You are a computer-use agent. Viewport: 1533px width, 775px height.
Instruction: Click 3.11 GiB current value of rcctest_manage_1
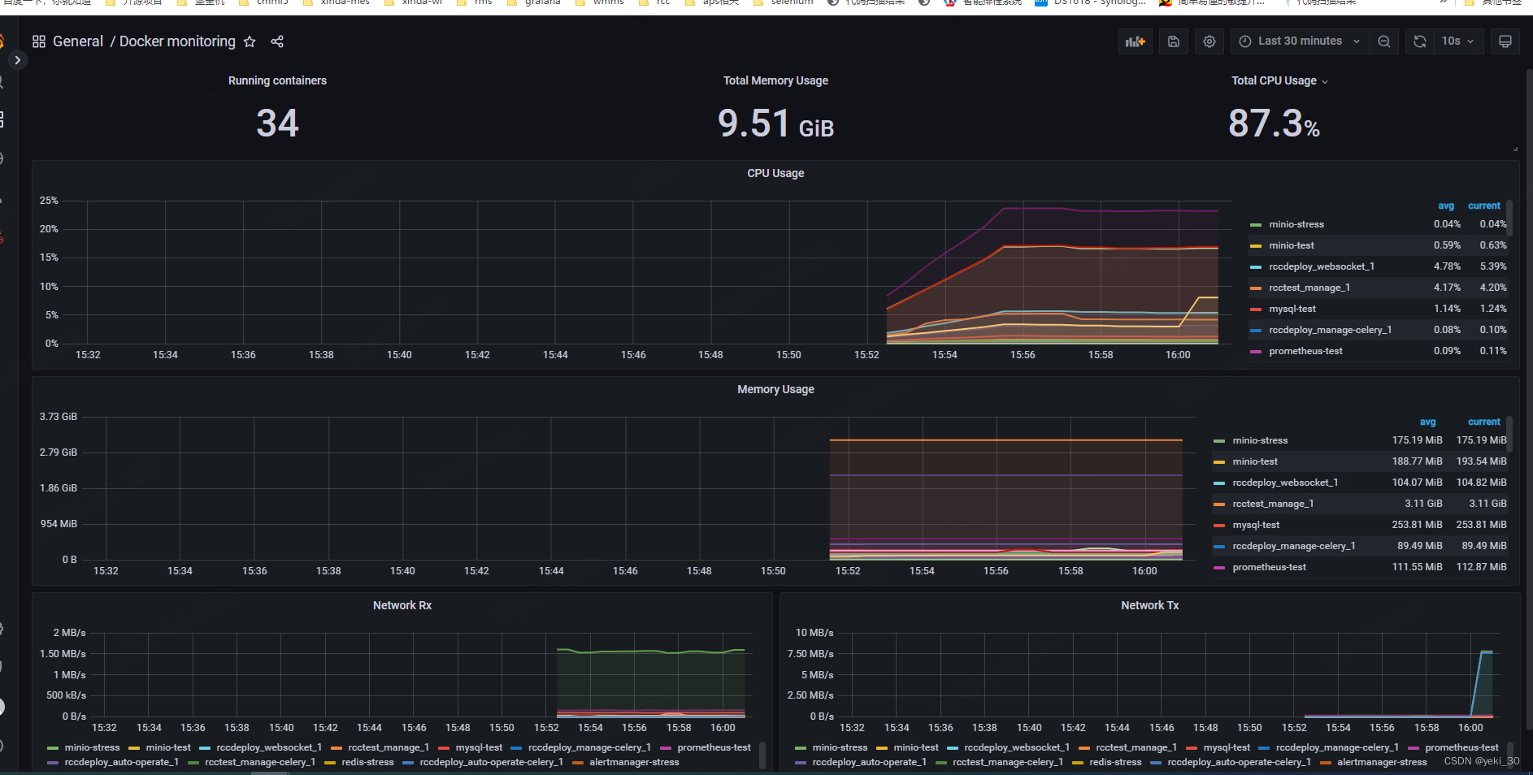pyautogui.click(x=1487, y=504)
